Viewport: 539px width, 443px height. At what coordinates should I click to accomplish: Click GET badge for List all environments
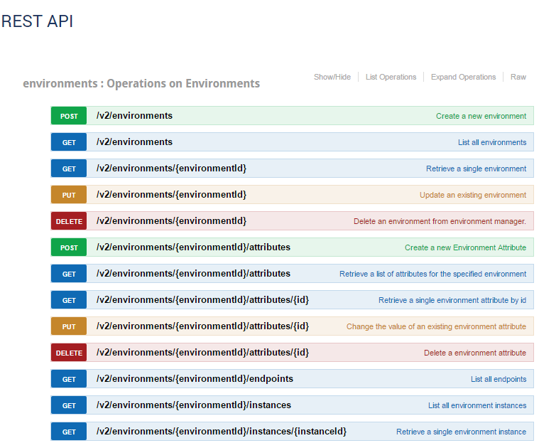(x=69, y=142)
